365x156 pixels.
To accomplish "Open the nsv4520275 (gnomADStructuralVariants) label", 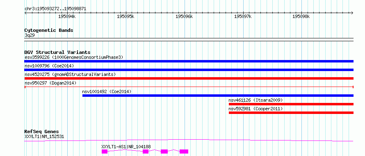I will coord(70,74).
